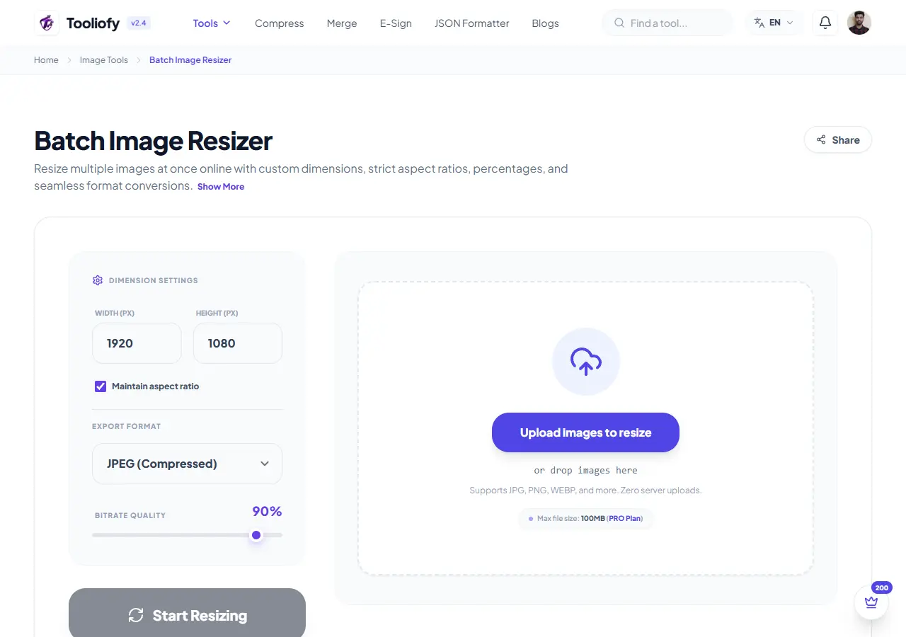The height and width of the screenshot is (637, 906).
Task: Focus the Width (px) input field
Action: click(x=137, y=343)
